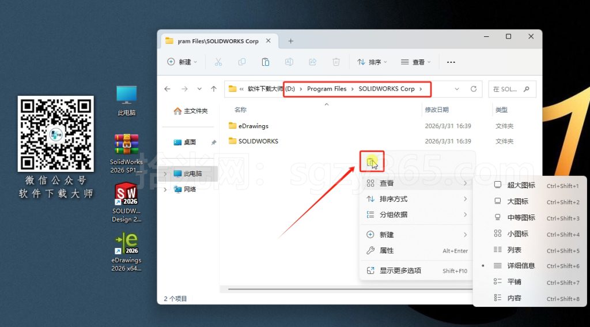
Task: Click the eDrawings folder icon
Action: point(233,126)
